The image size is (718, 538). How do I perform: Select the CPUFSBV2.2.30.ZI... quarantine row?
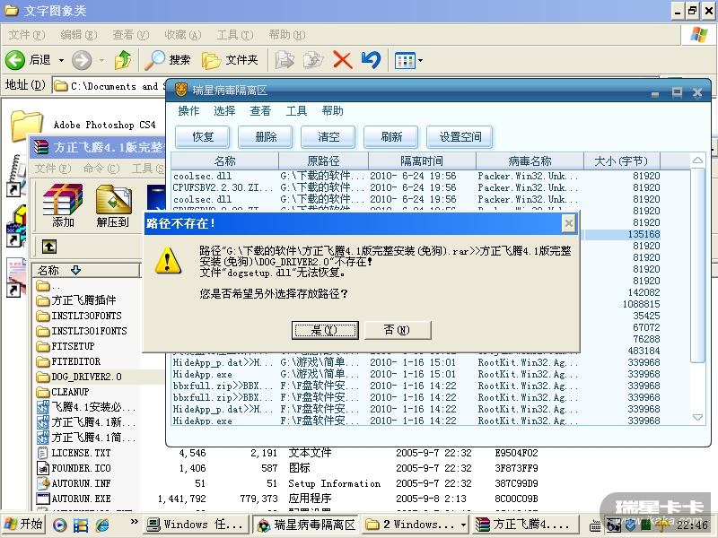coord(416,187)
